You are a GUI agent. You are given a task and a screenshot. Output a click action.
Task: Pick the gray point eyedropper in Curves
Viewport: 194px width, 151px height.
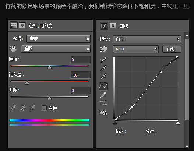coord(103,69)
